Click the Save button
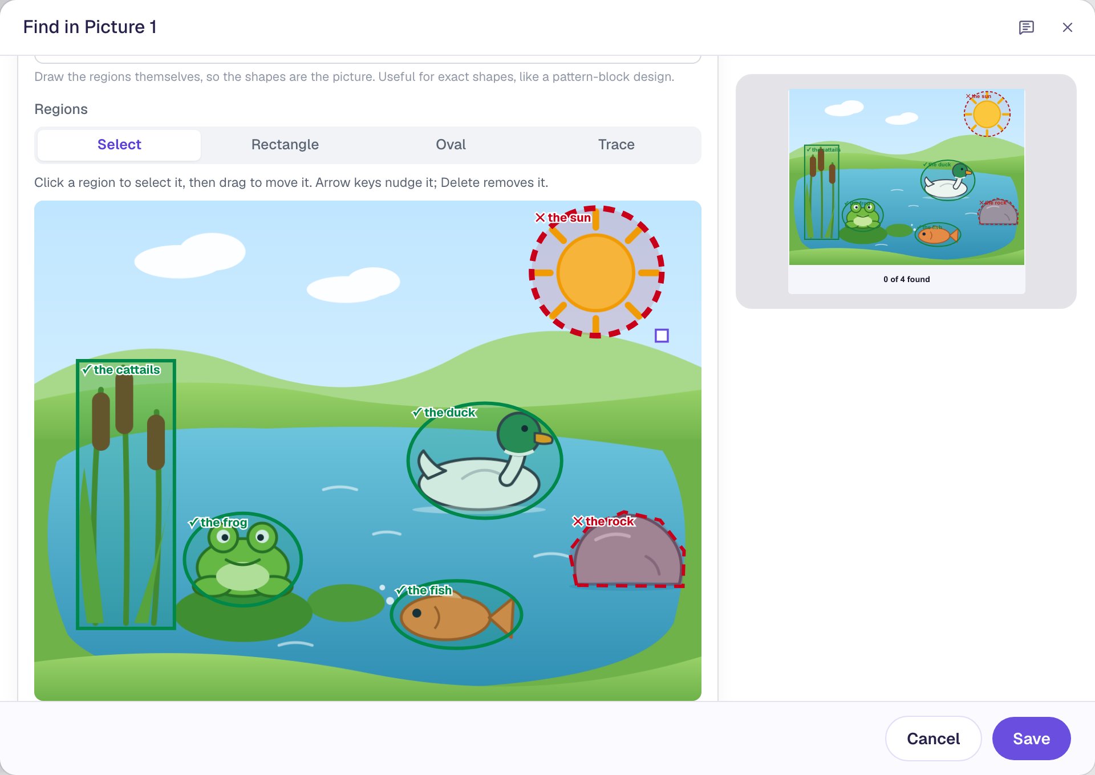This screenshot has width=1095, height=775. 1031,739
